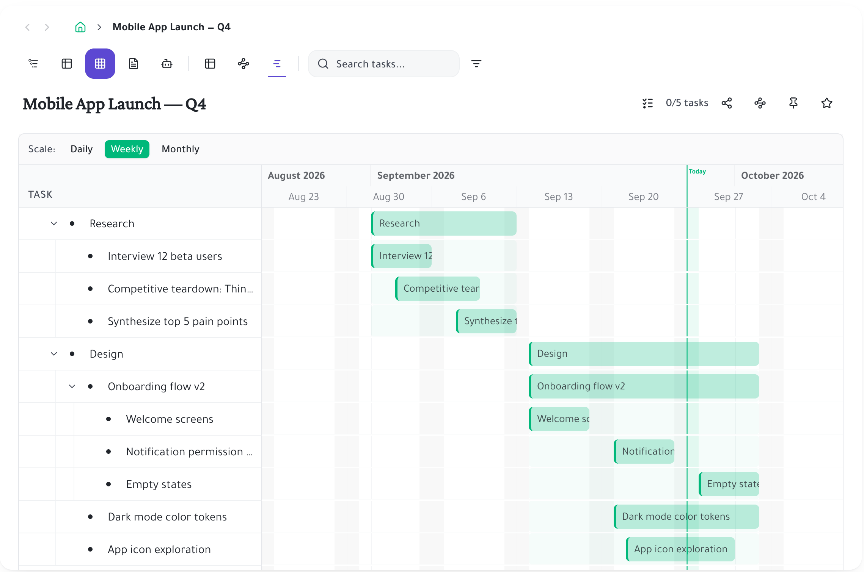Screen dimensions: 864x572
Task: Focus the Search tasks field
Action: pyautogui.click(x=384, y=64)
